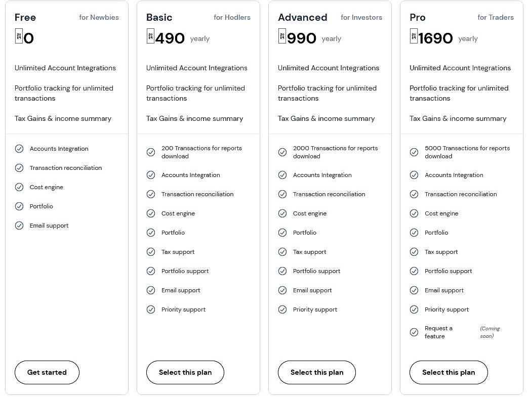Image resolution: width=529 pixels, height=399 pixels.
Task: Click the checkmark beside 200 Transactions for reports download
Action: point(151,152)
